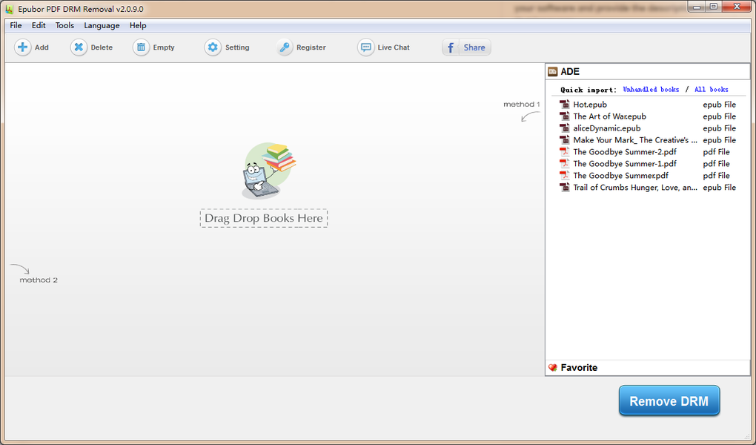
Task: Click epub File type of Trail of Crumbs
Action: click(720, 187)
